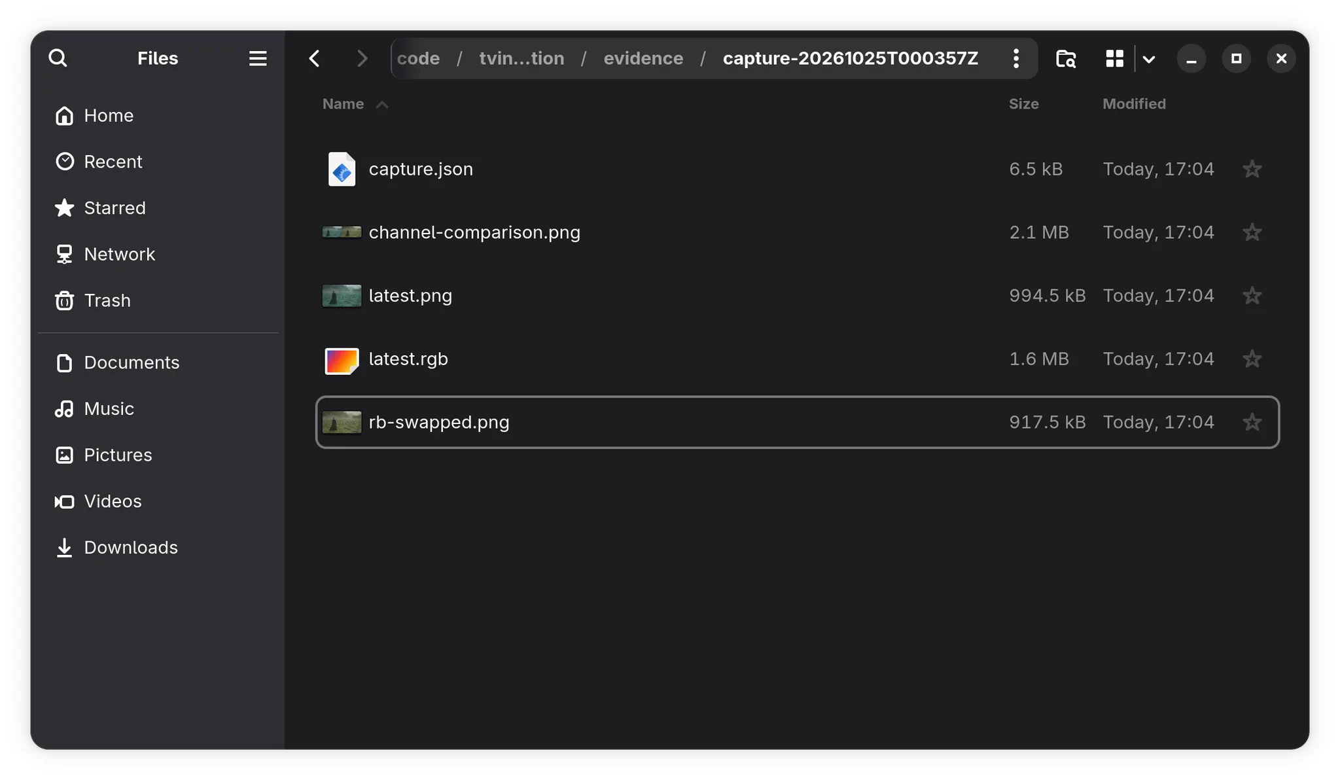Navigate to the 'code' path segment
Image resolution: width=1340 pixels, height=780 pixels.
point(418,58)
